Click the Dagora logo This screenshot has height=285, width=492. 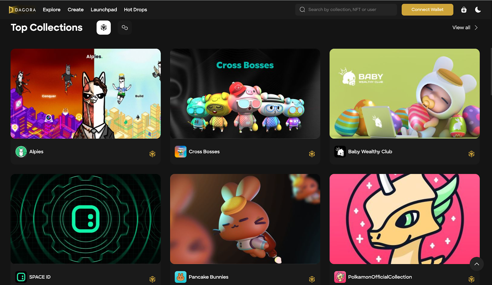(x=22, y=10)
